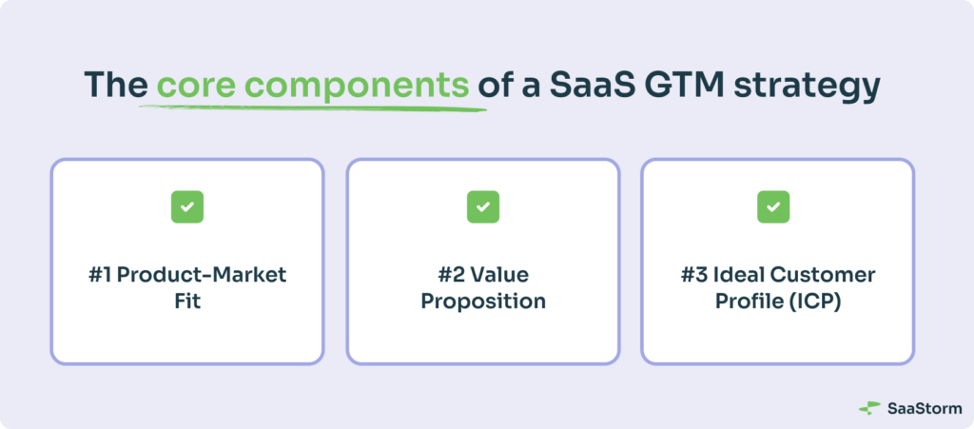Select the "#1 Product-Market" label text
Image resolution: width=974 pixels, height=429 pixels.
point(187,275)
